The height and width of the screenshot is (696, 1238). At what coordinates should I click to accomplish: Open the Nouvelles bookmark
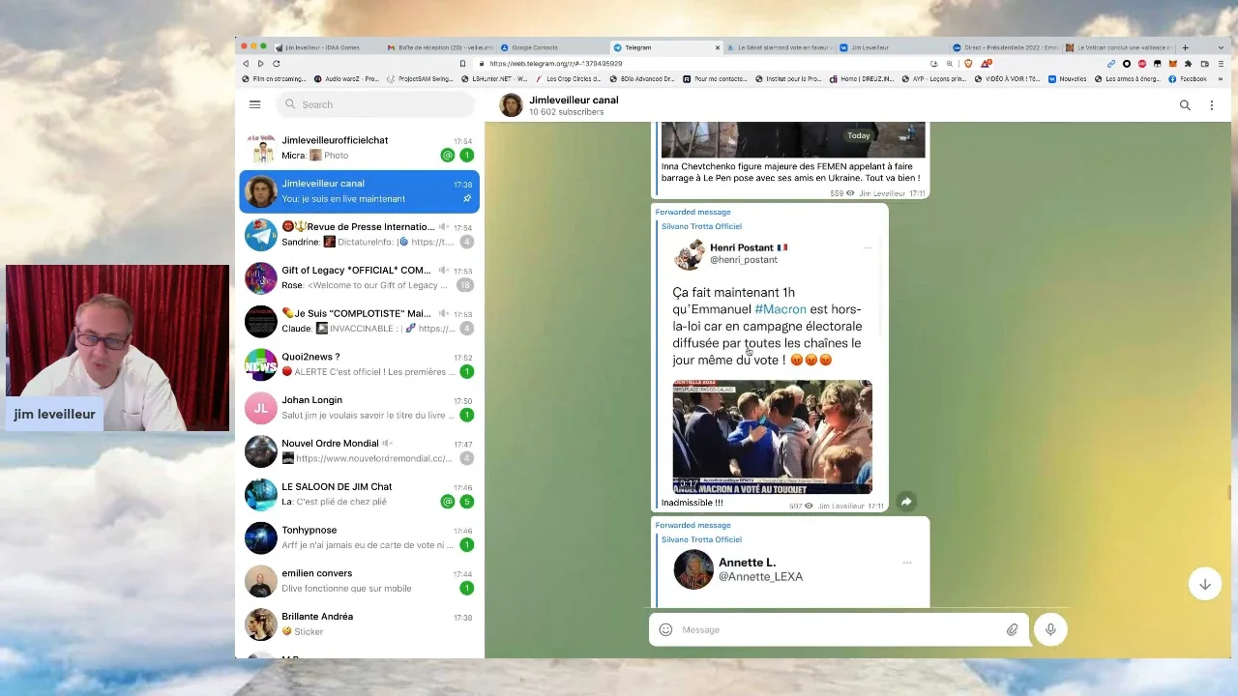(x=1068, y=79)
